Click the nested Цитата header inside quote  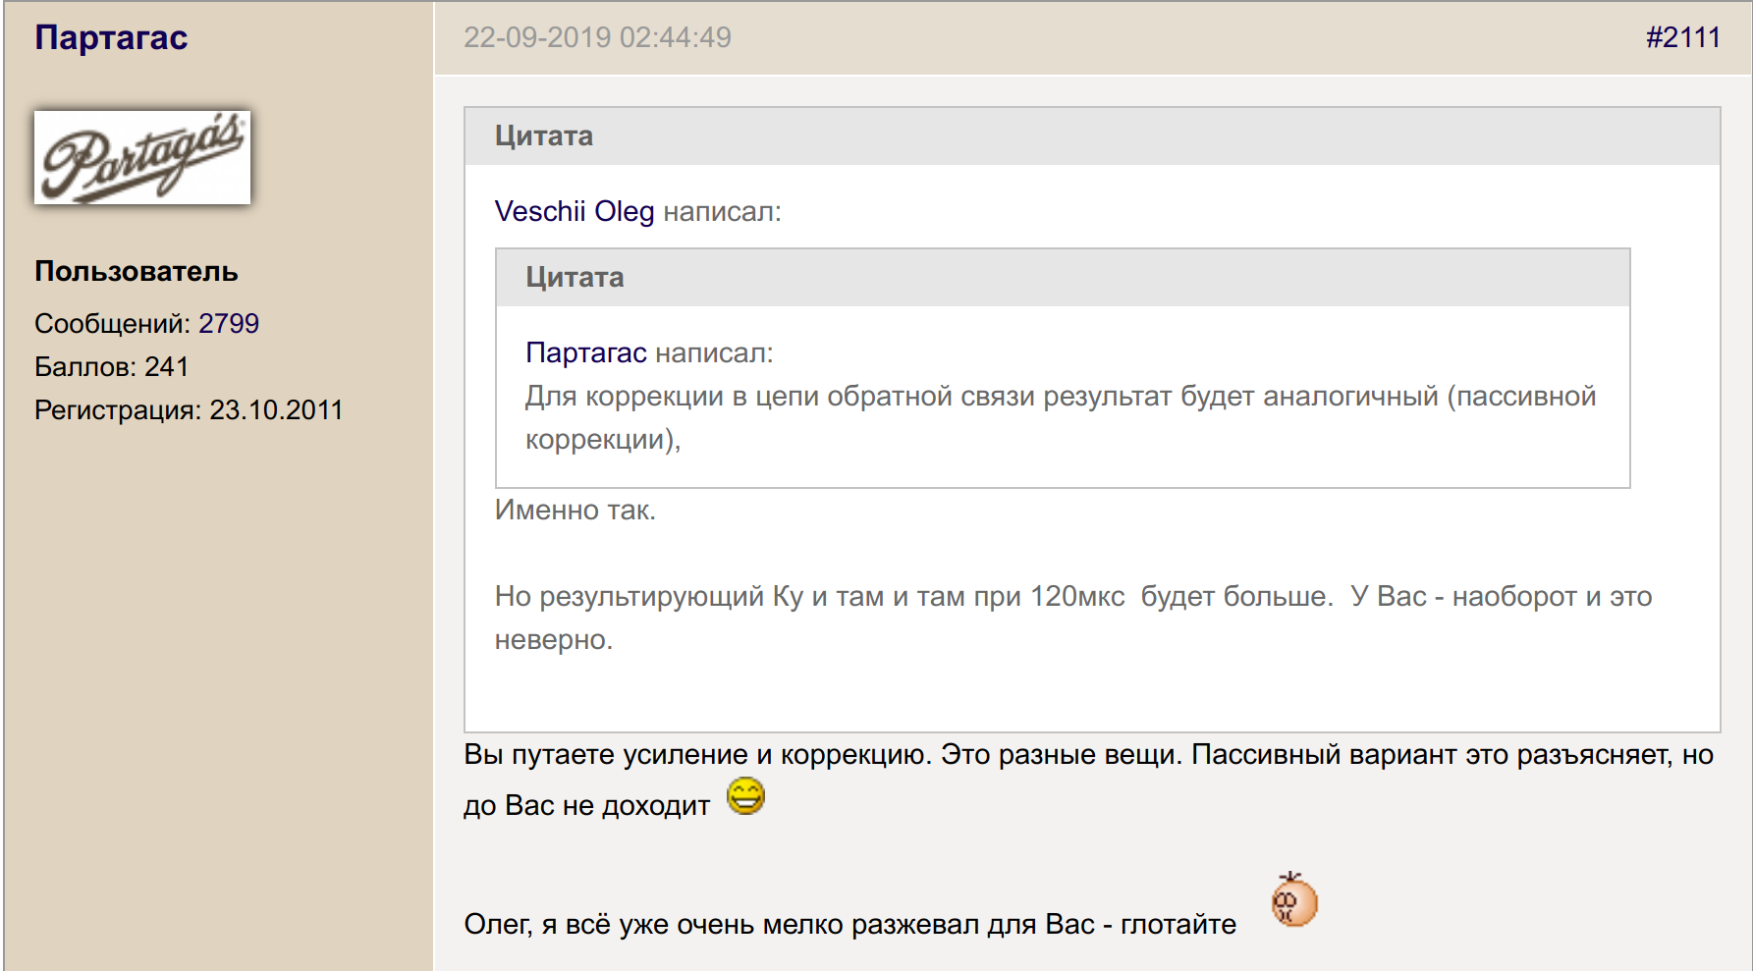tap(575, 277)
